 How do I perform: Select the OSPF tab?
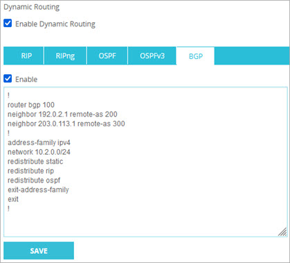pos(107,56)
